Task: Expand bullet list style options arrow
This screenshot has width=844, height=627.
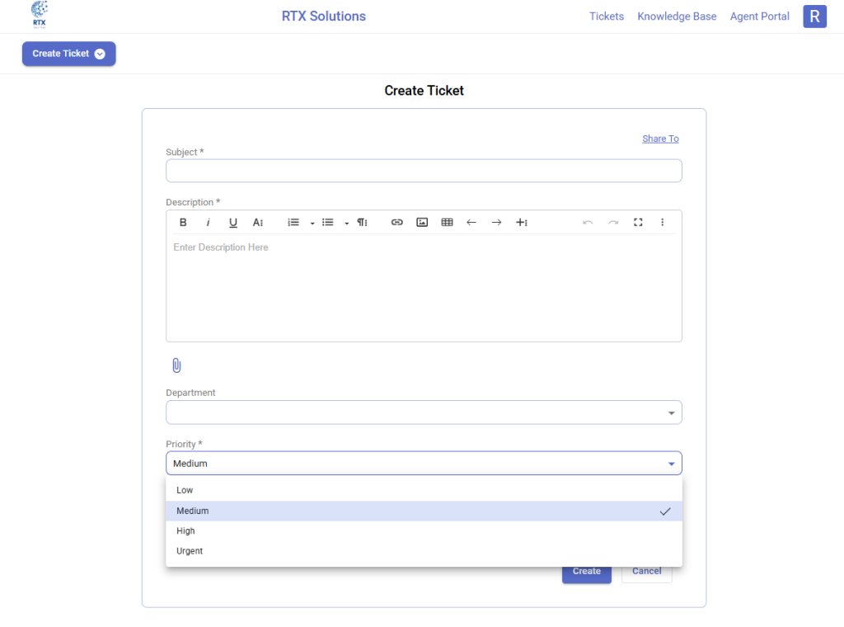Action: click(x=347, y=223)
